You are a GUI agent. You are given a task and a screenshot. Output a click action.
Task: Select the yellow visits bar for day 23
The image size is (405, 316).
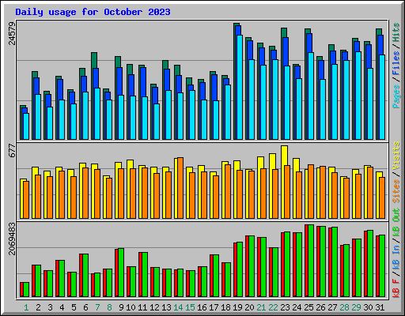click(284, 182)
